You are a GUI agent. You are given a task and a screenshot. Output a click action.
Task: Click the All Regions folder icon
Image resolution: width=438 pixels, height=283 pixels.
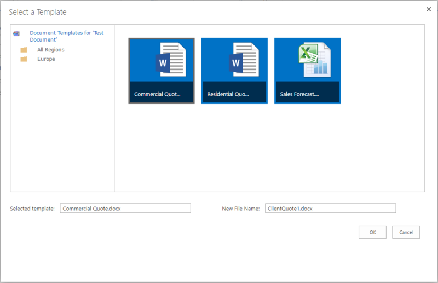[x=24, y=50]
